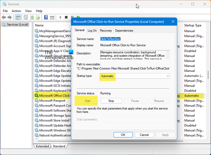Click the gear icon of Microsoft Office Click-to-Run row
This screenshot has width=211, height=155.
(36, 95)
